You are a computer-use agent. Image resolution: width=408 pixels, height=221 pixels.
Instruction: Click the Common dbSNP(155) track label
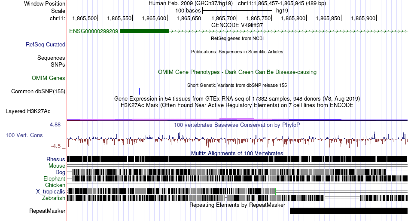click(x=38, y=92)
